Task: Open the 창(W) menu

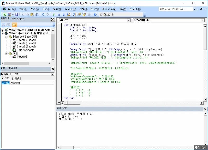Action: (x=123, y=9)
